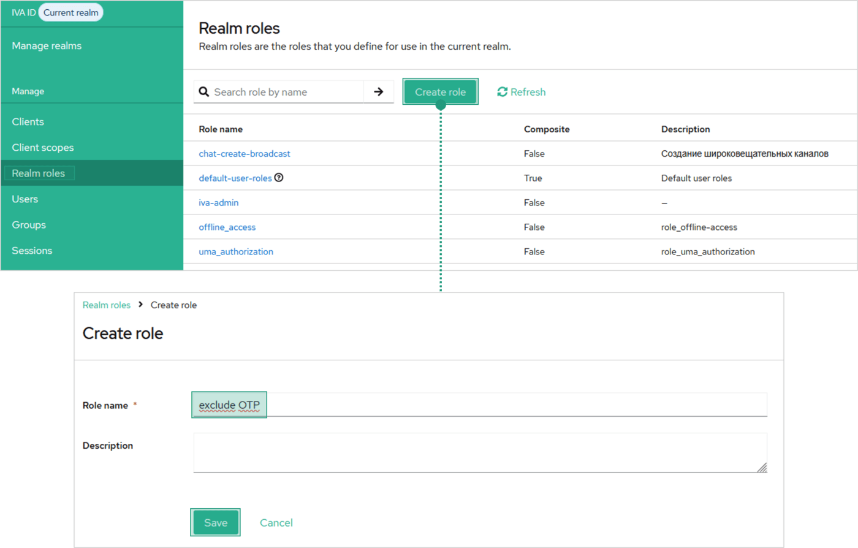Click the help icon beside default-user-roles
This screenshot has width=858, height=548.
click(x=279, y=178)
